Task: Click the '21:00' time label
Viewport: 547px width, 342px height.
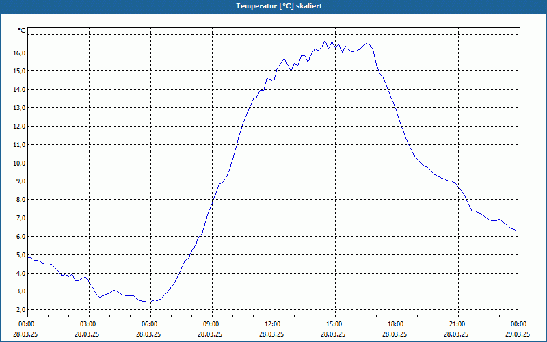Action: coord(457,324)
